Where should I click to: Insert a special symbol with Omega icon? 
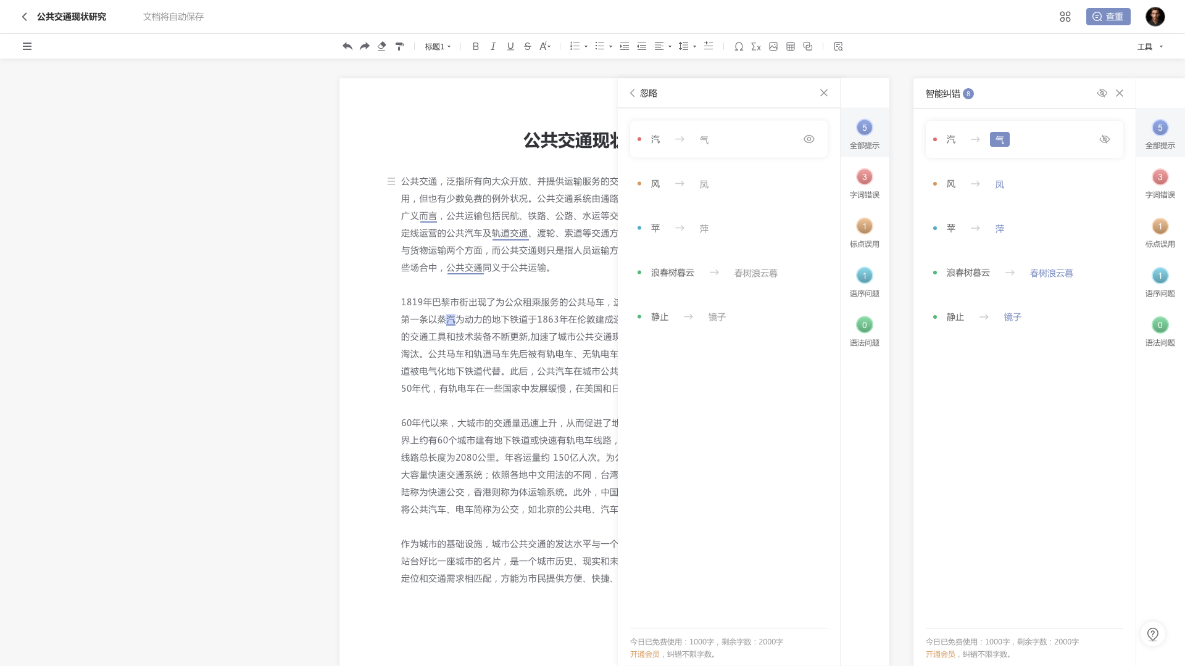click(739, 46)
